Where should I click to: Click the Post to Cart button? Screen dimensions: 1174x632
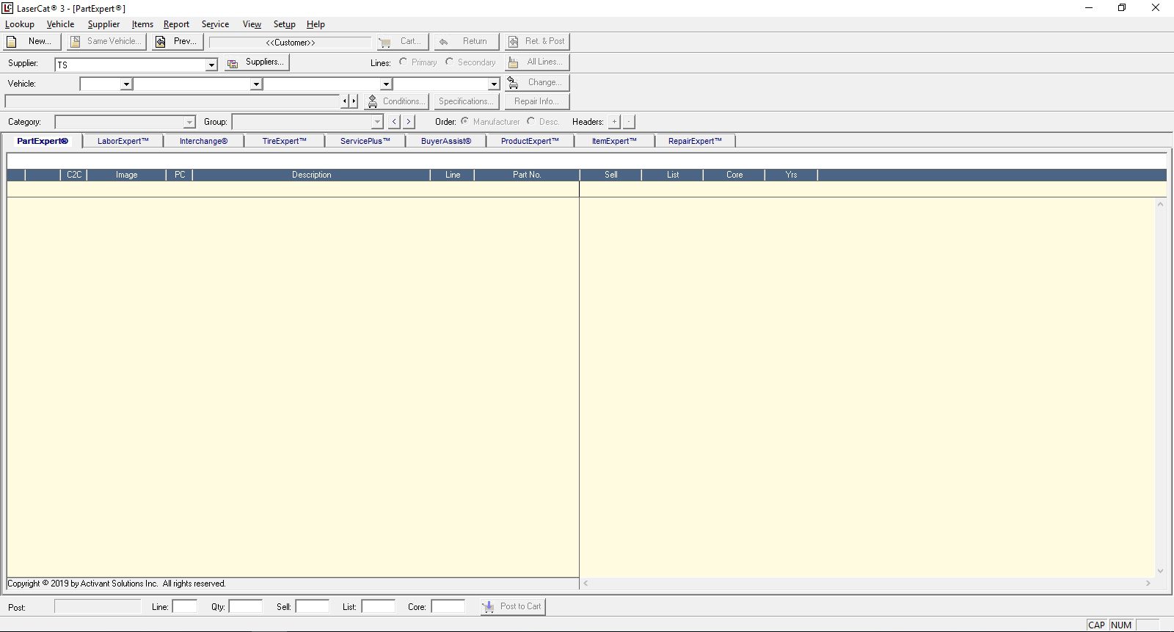(x=513, y=606)
